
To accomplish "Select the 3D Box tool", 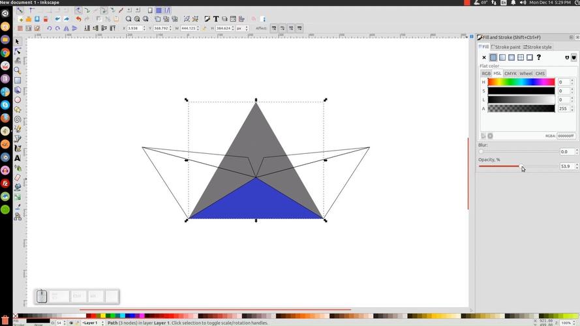I will [x=18, y=90].
